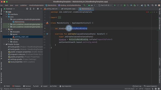Open the TODO tool window

(7, 86)
